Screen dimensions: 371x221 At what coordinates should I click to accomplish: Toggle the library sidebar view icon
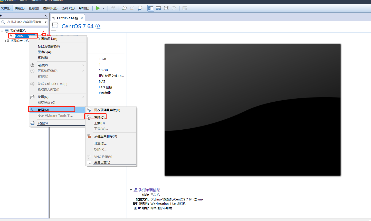pos(151,8)
